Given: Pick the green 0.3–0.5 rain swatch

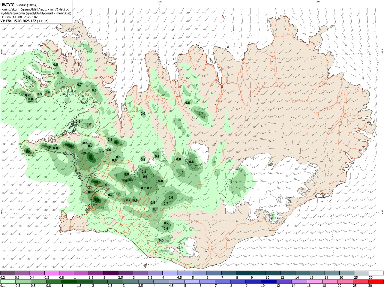Looking at the screenshot, I should pyautogui.click(x=23, y=281).
